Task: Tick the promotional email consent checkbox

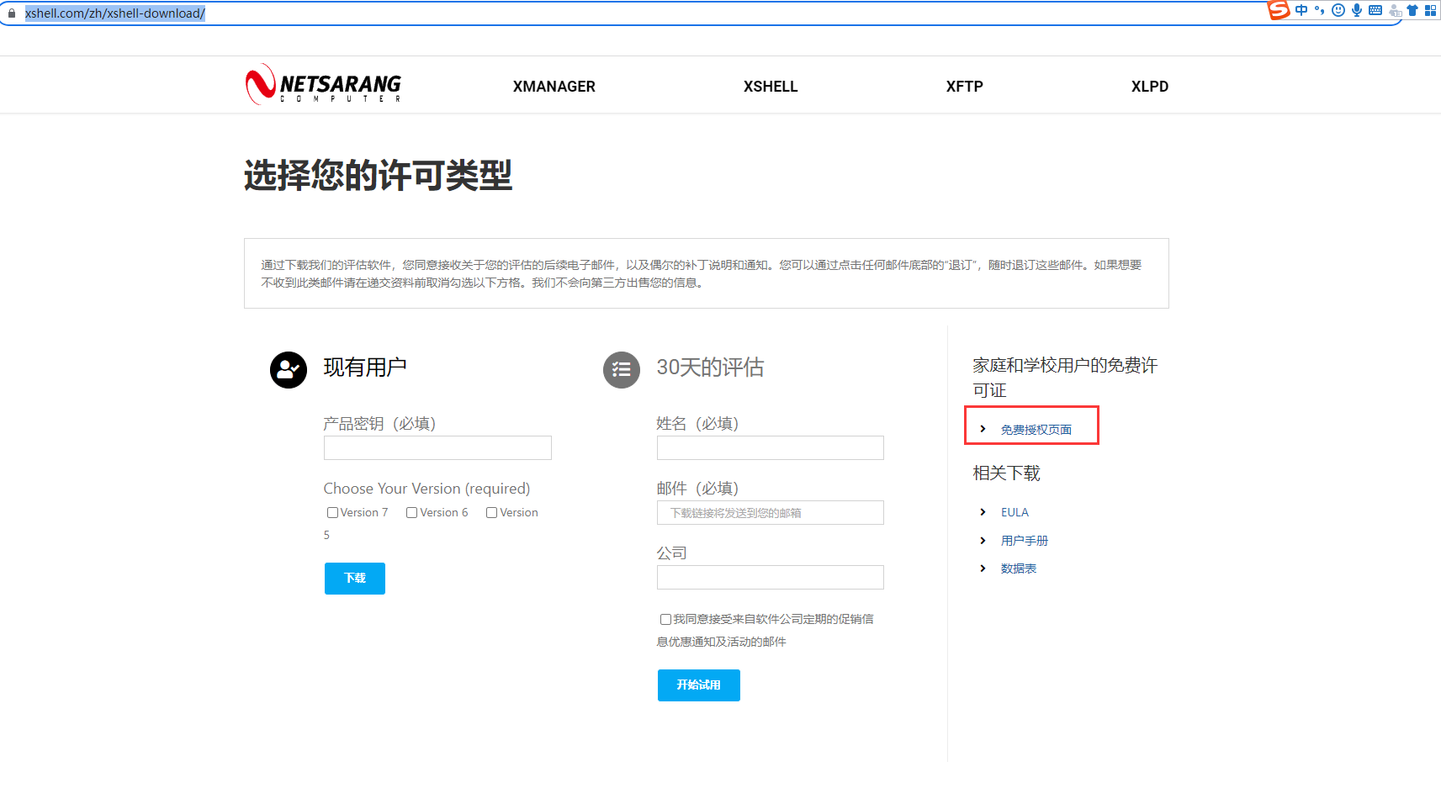Action: [x=665, y=620]
